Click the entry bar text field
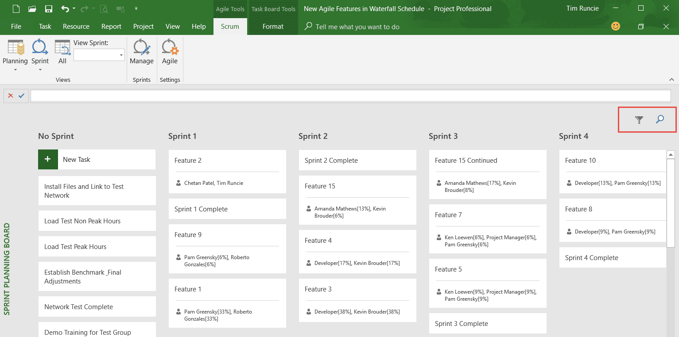This screenshot has width=679, height=337. tap(350, 96)
